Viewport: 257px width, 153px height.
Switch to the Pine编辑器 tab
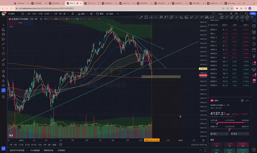[35, 150]
